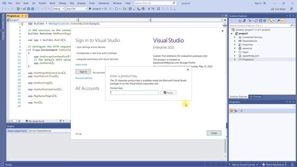Screen dimensions: 297x167
Task: Click Select Repository in status bar
Action: point(274,165)
